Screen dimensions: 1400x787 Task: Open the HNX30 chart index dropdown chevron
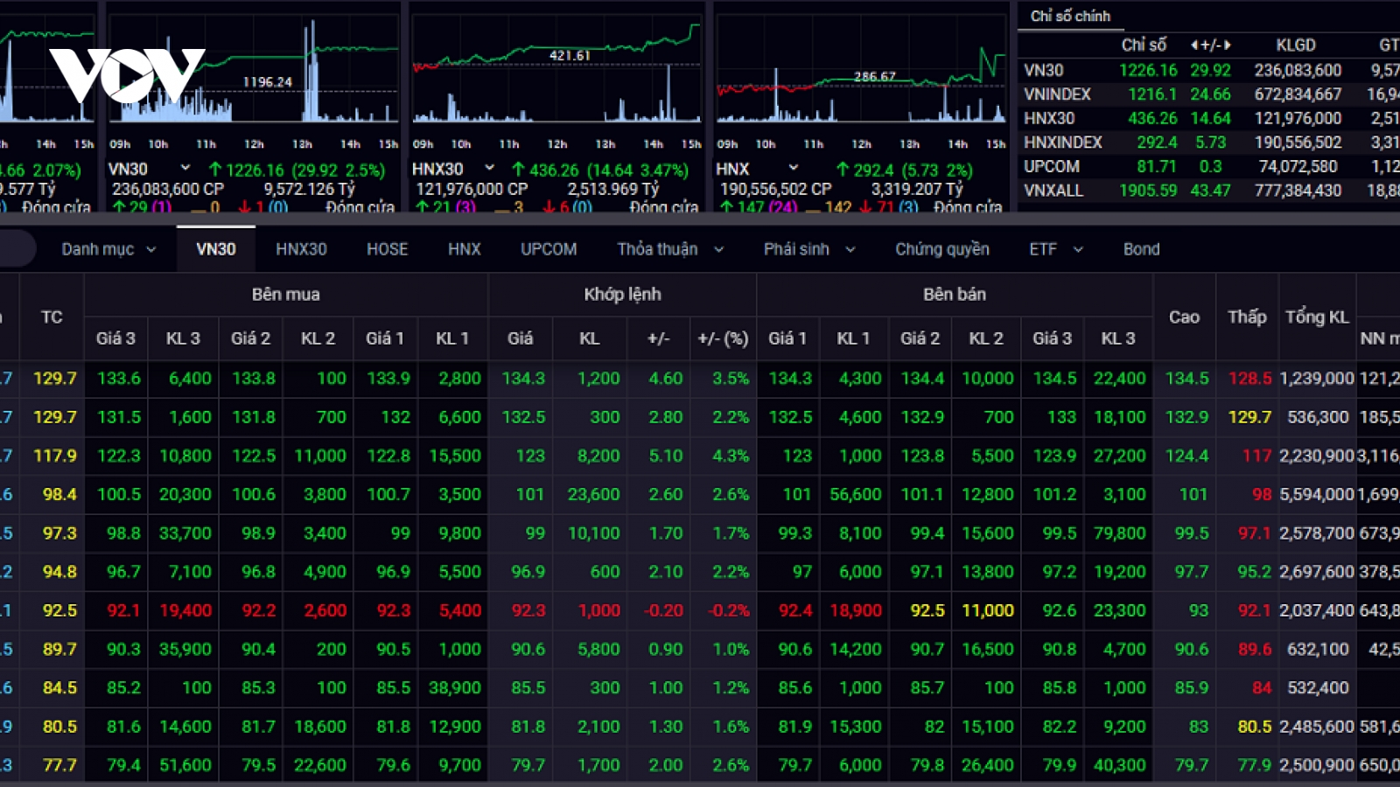(490, 168)
